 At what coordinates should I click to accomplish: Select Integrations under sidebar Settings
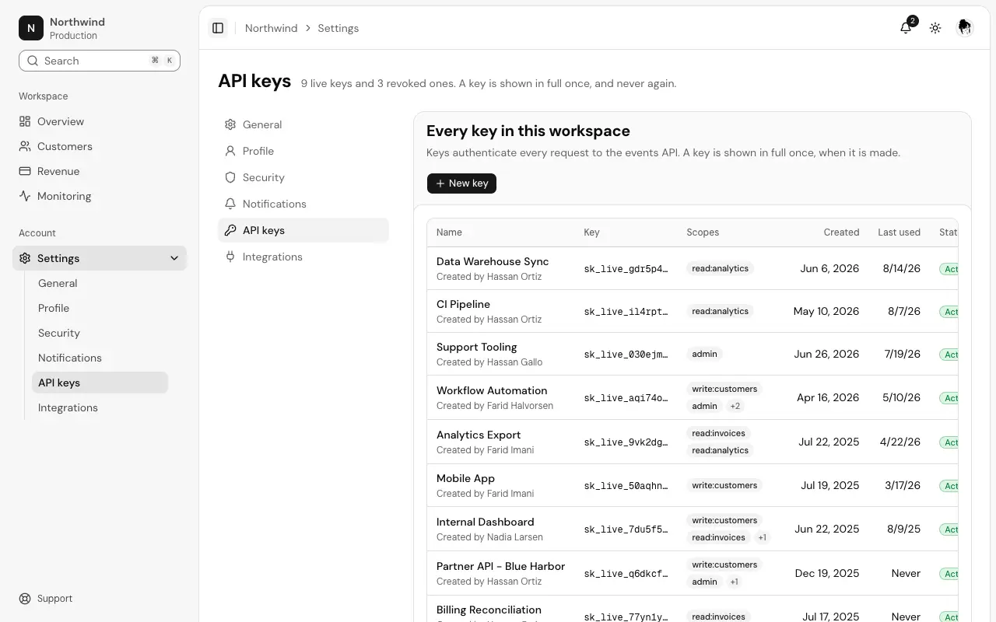coord(100,407)
